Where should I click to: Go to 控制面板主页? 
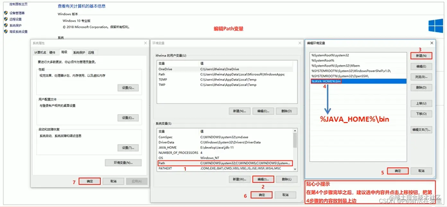(x=18, y=4)
